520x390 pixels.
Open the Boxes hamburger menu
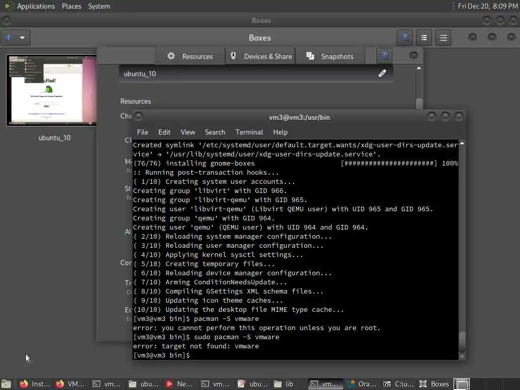click(x=443, y=38)
